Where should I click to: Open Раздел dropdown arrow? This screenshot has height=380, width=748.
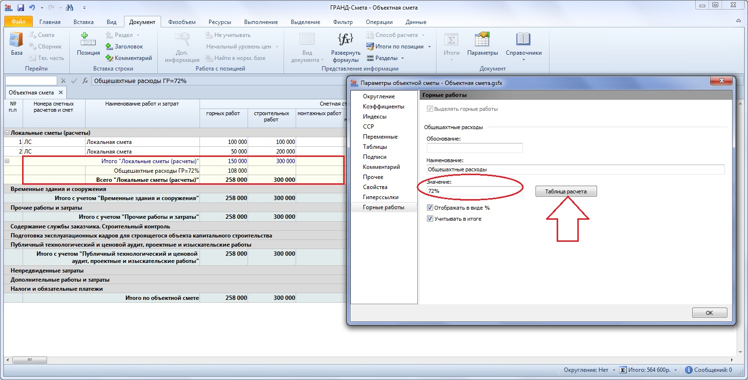[138, 35]
